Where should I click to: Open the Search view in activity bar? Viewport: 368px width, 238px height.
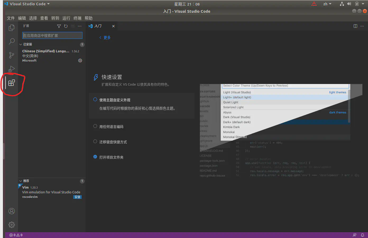point(12,41)
